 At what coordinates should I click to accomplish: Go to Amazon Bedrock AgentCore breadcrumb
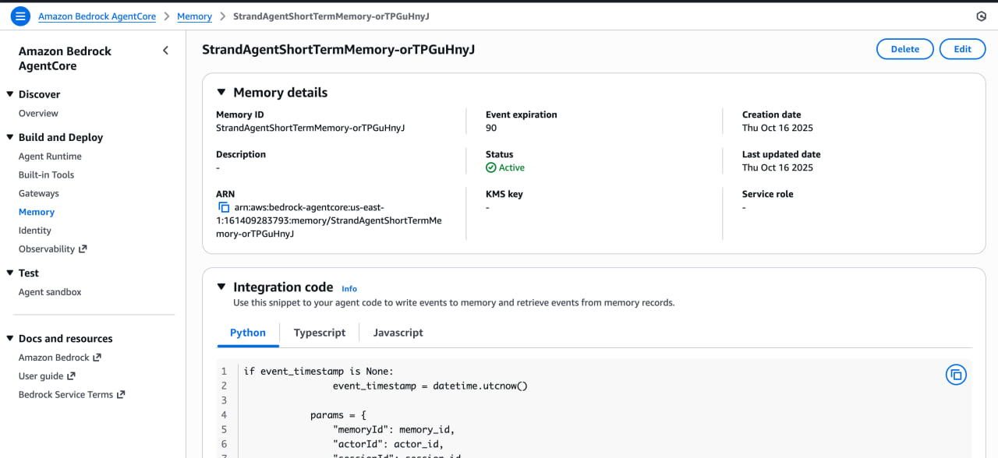[x=97, y=16]
